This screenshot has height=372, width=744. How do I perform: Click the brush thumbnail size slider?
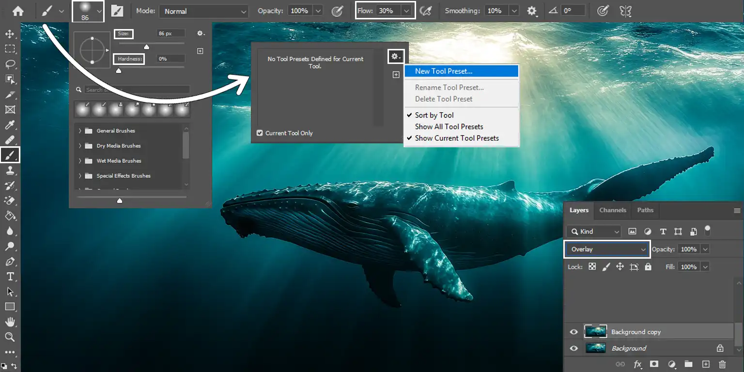[x=120, y=200]
